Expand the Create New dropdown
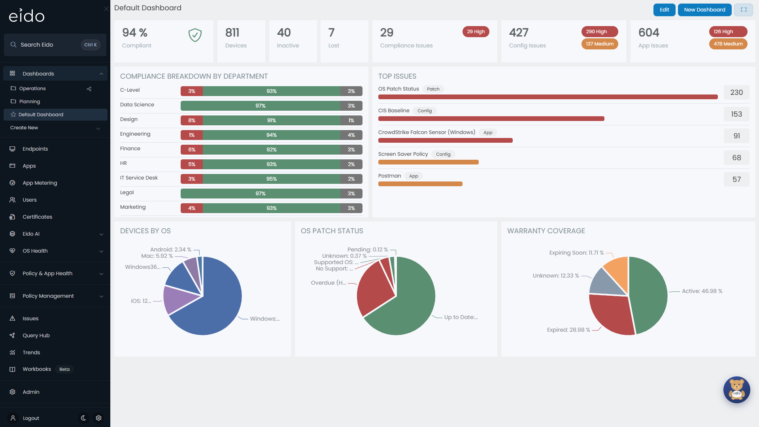The image size is (759, 427). point(98,128)
